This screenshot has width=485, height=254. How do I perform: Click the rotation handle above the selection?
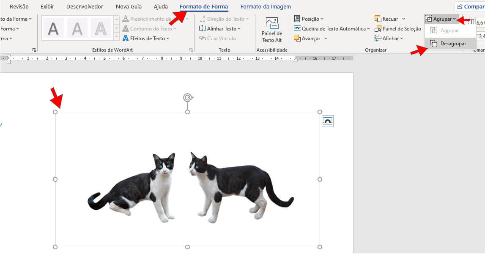188,97
